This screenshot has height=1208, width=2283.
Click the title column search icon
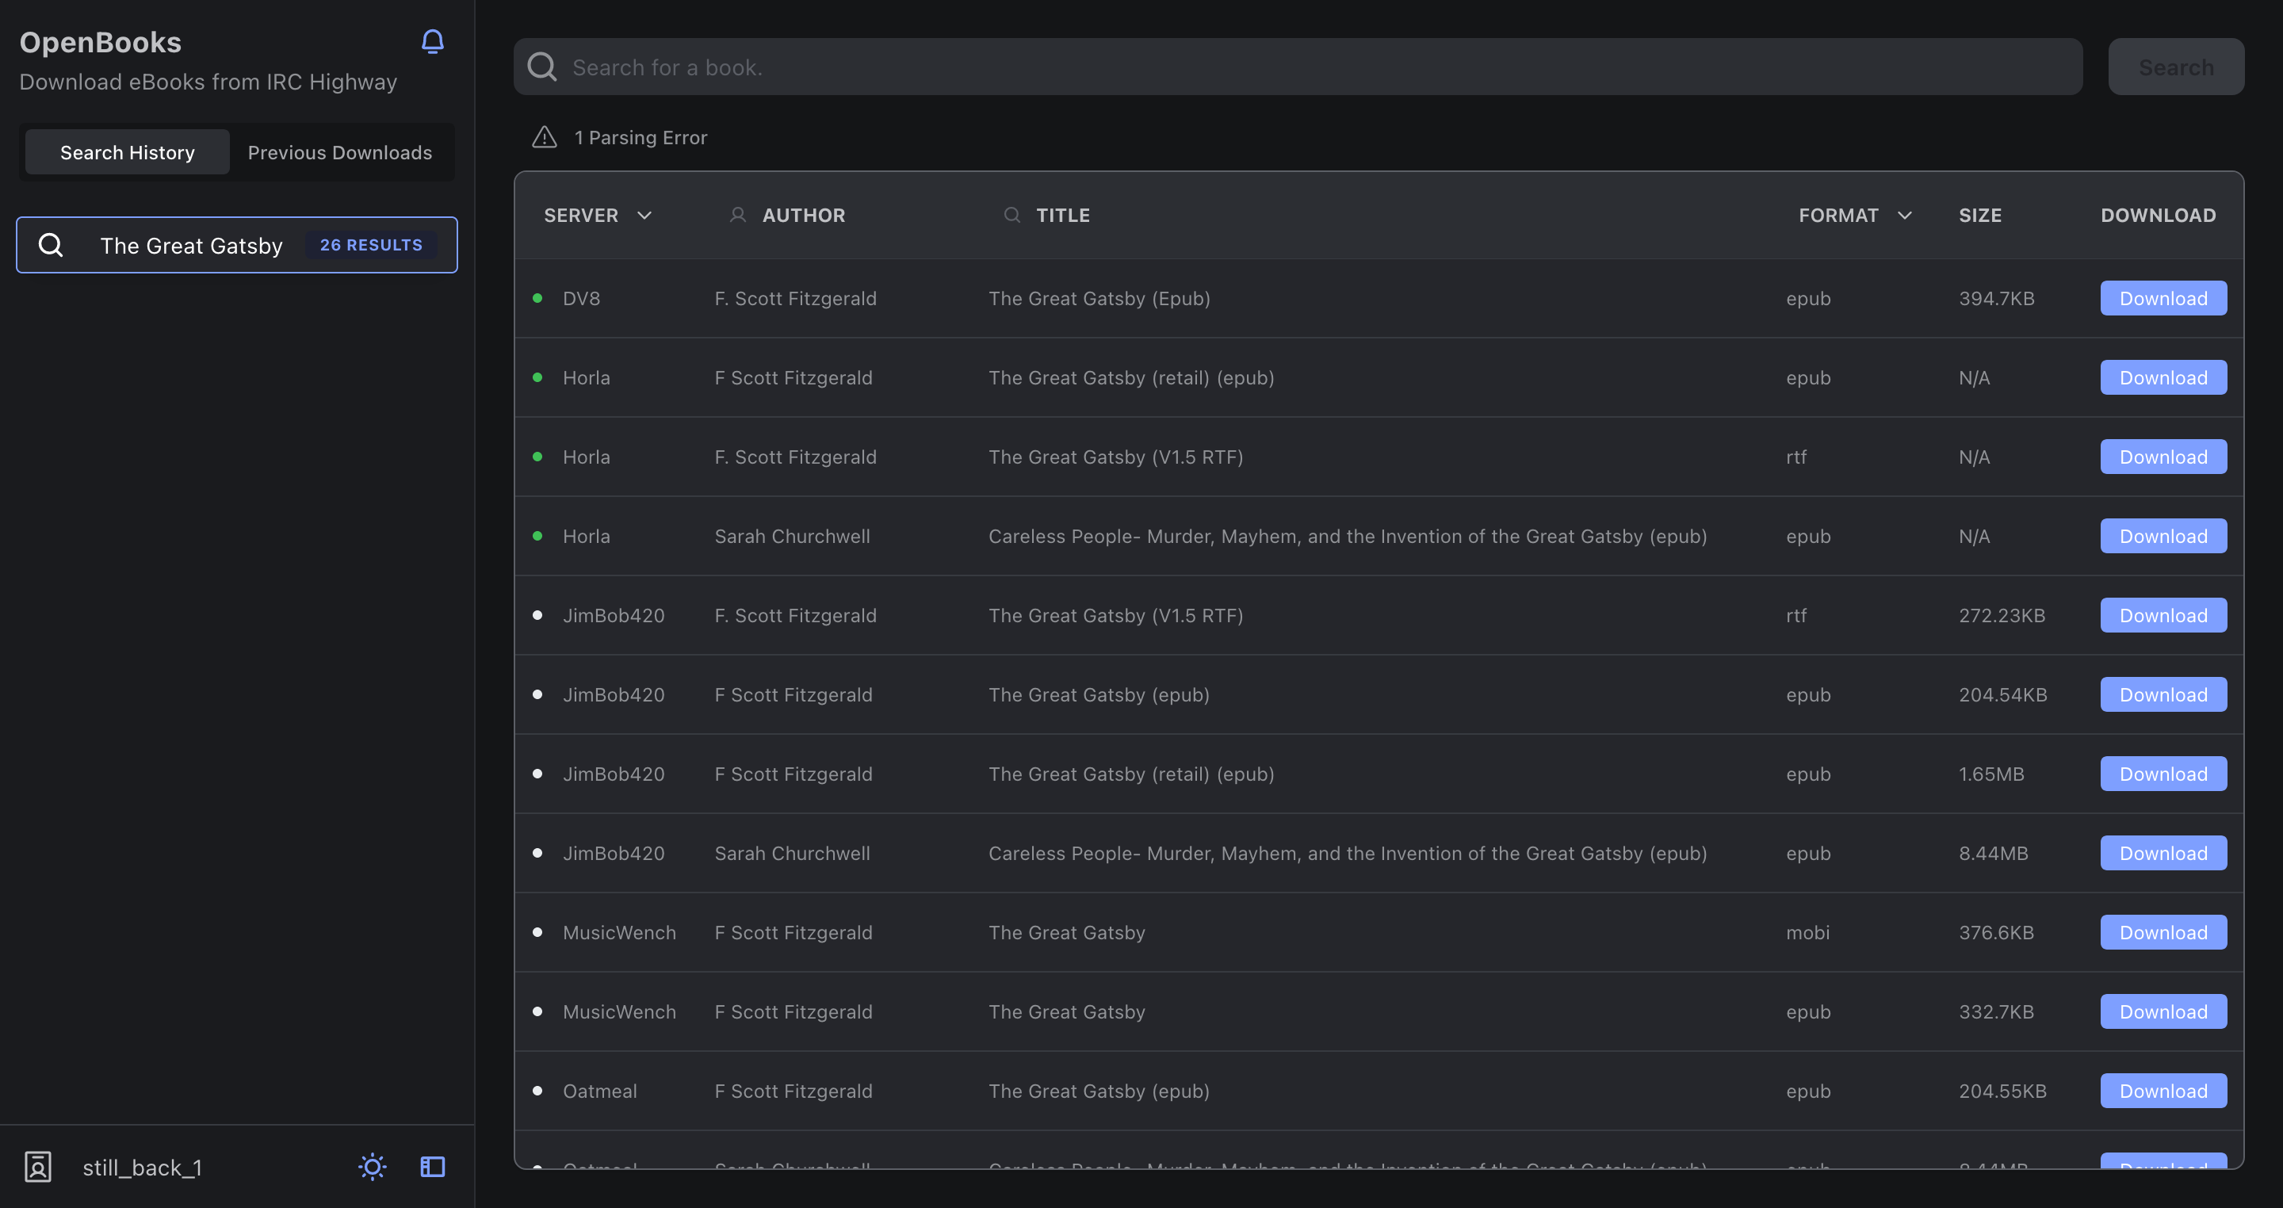pyautogui.click(x=1011, y=215)
